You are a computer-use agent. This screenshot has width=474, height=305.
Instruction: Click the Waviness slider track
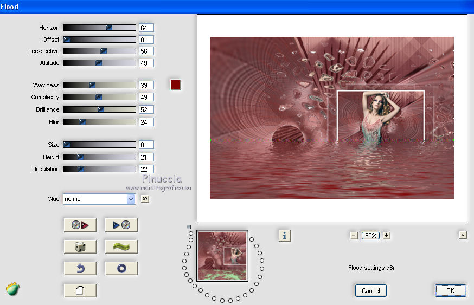click(x=99, y=85)
